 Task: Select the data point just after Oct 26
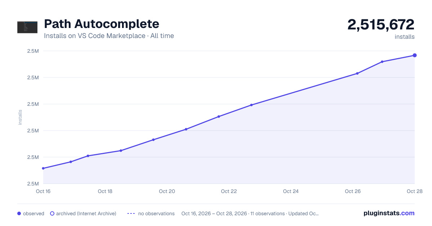[x=357, y=73]
